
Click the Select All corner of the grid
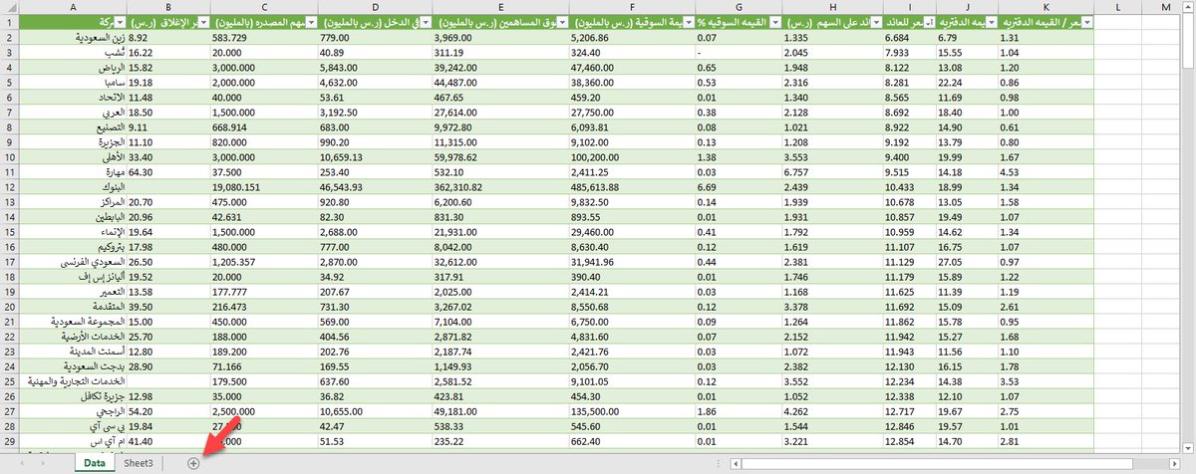(11, 7)
